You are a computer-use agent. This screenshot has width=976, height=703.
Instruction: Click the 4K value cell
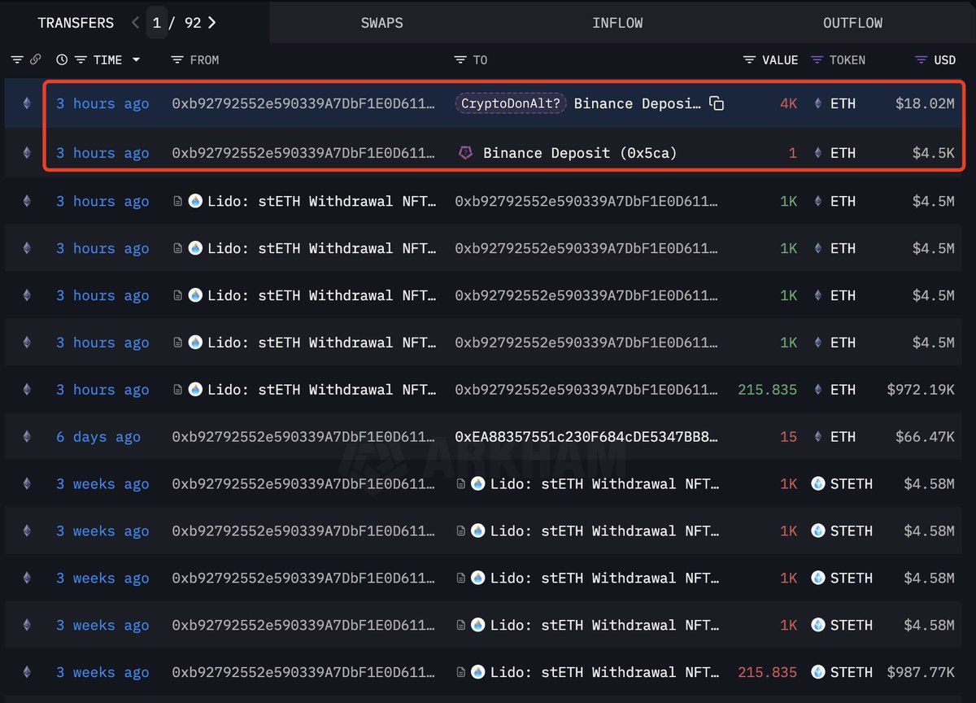pos(788,103)
